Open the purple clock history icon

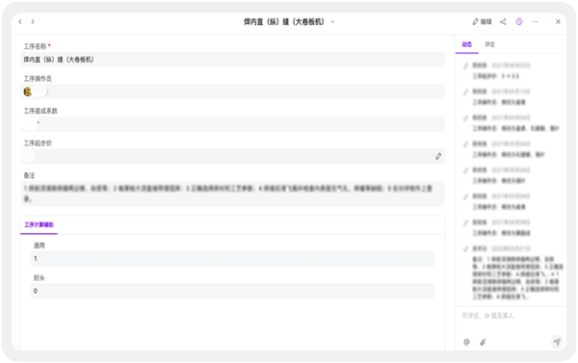point(519,22)
